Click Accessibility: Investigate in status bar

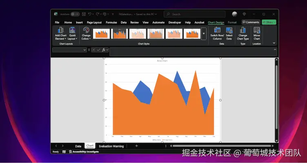(x=84, y=152)
